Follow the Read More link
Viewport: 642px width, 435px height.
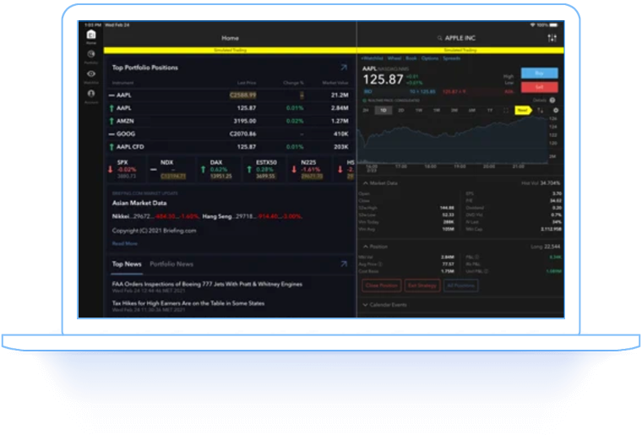pos(125,243)
